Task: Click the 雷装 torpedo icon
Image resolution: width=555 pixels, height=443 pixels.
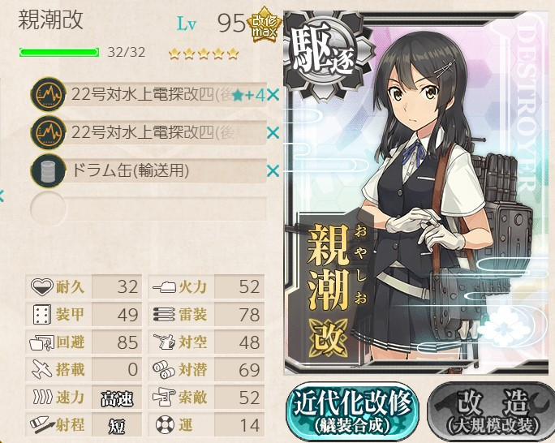Action: 164,314
